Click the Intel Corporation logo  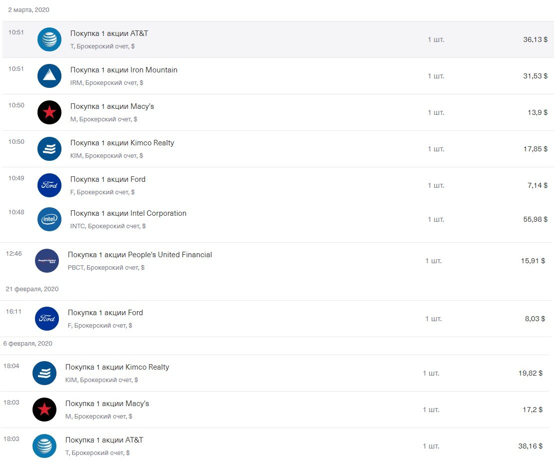pos(49,219)
